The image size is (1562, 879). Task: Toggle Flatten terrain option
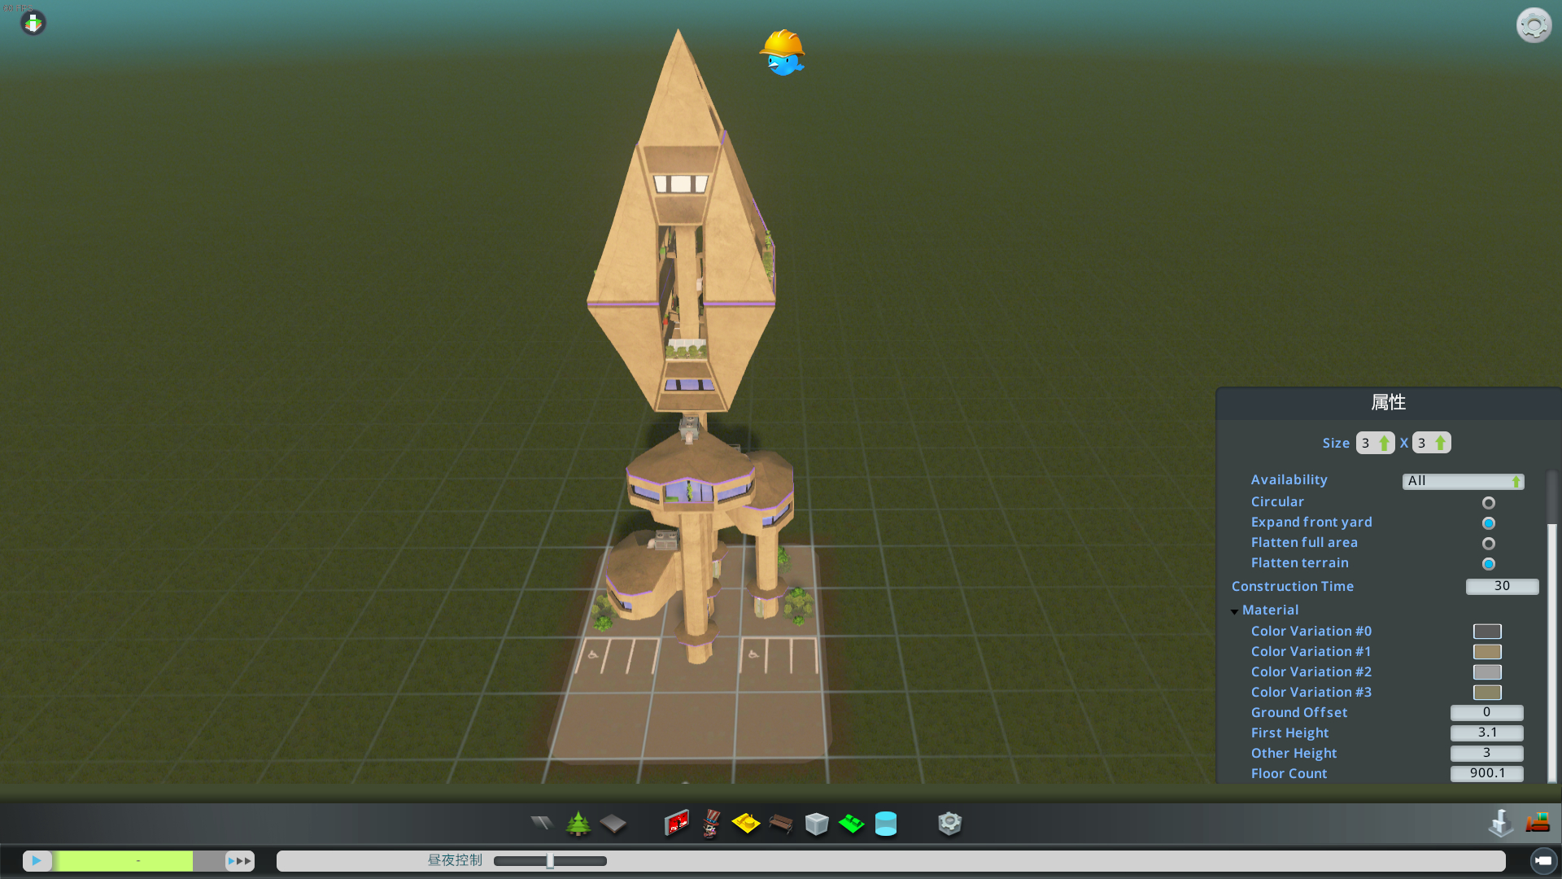point(1488,564)
